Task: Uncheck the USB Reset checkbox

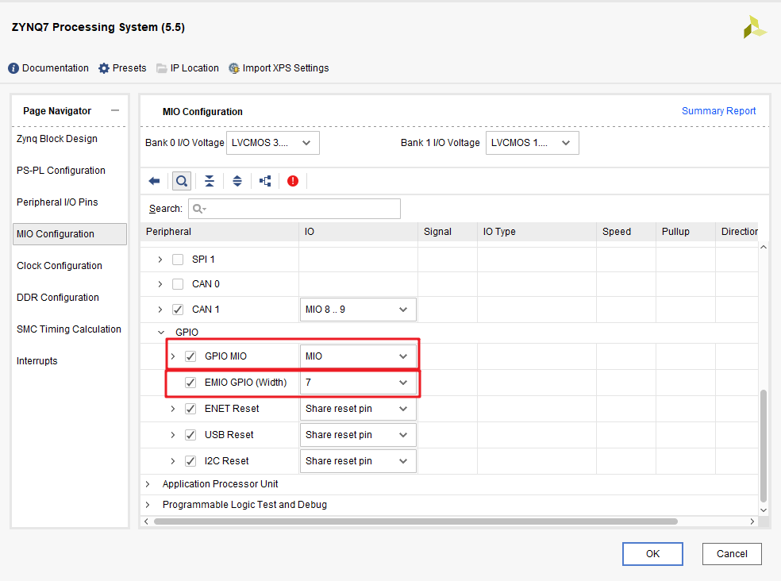Action: [x=190, y=435]
